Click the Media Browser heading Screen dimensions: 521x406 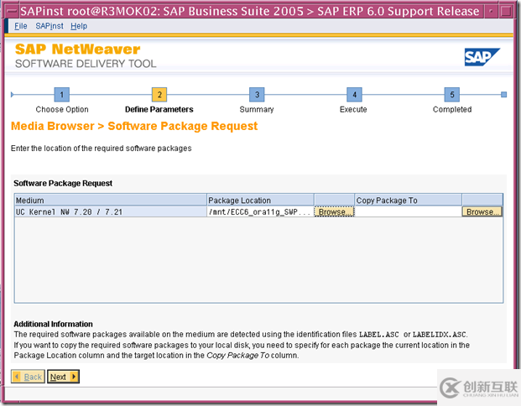pos(134,127)
